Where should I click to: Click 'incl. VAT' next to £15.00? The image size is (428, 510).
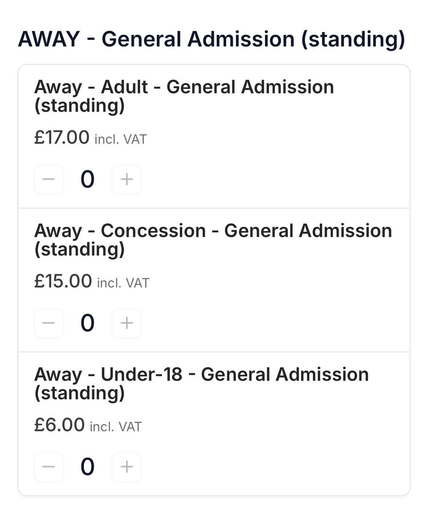point(123,283)
